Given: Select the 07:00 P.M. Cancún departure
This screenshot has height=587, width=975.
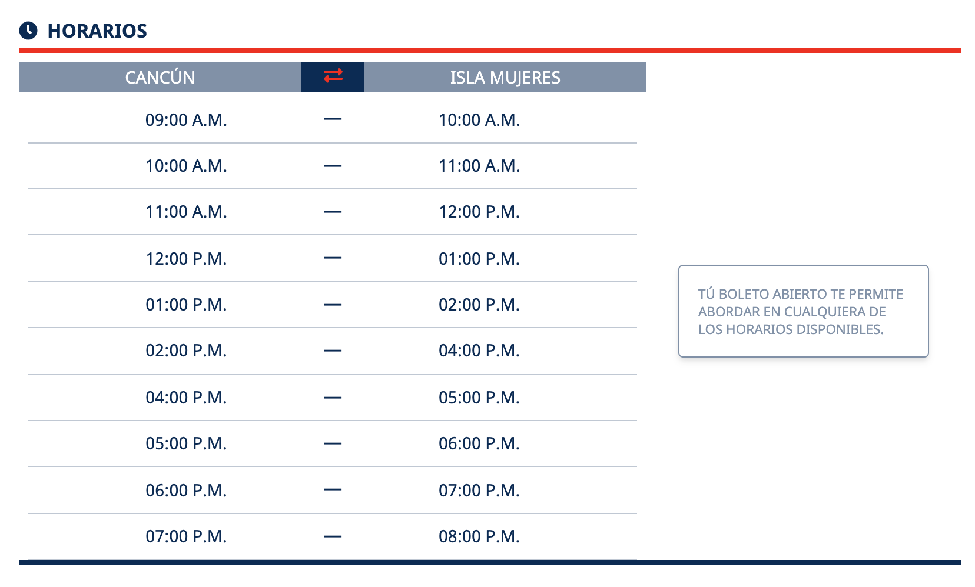Looking at the screenshot, I should tap(186, 536).
